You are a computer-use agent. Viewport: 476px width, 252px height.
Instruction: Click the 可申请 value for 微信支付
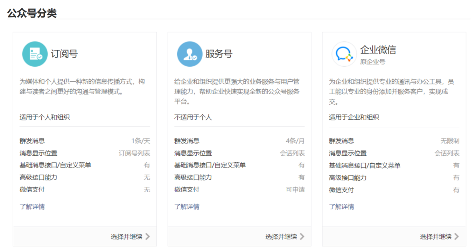(x=295, y=190)
